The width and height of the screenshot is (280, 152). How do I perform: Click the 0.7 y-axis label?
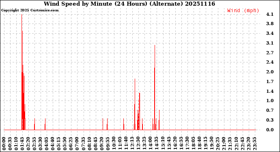[x=270, y=110]
